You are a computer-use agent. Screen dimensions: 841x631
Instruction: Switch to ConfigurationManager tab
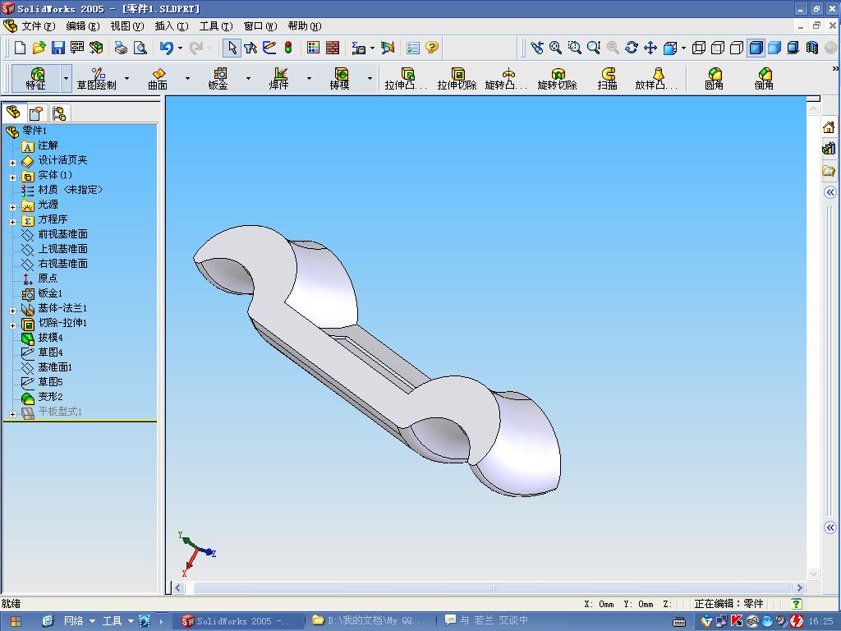pos(59,113)
